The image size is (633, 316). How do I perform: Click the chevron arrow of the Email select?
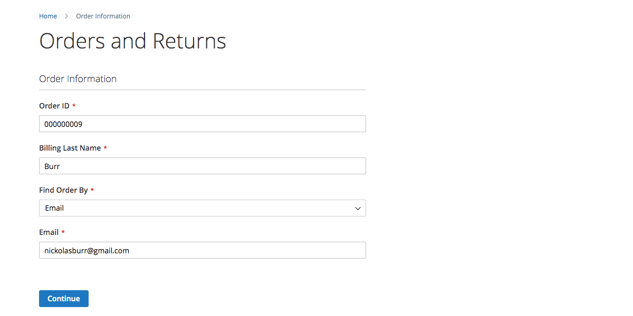pos(358,209)
